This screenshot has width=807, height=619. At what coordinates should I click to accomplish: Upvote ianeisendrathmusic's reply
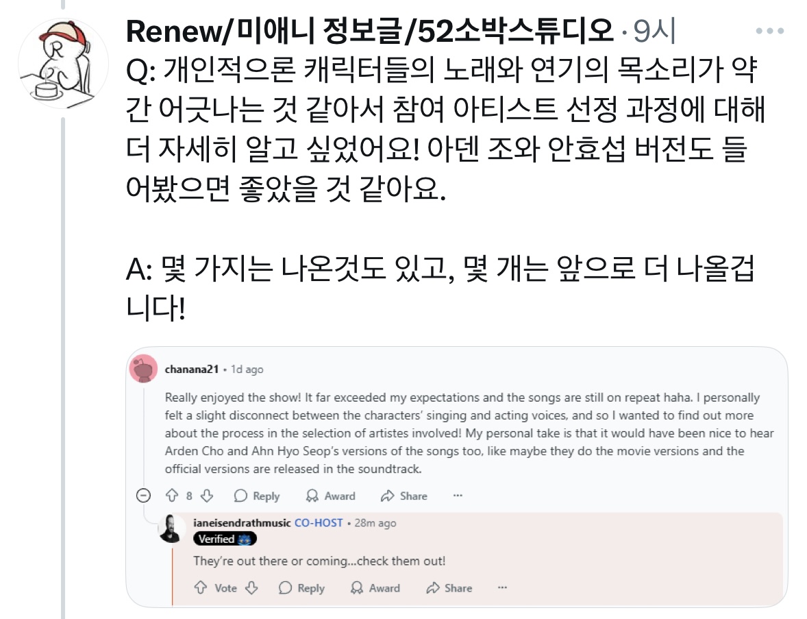pos(201,587)
